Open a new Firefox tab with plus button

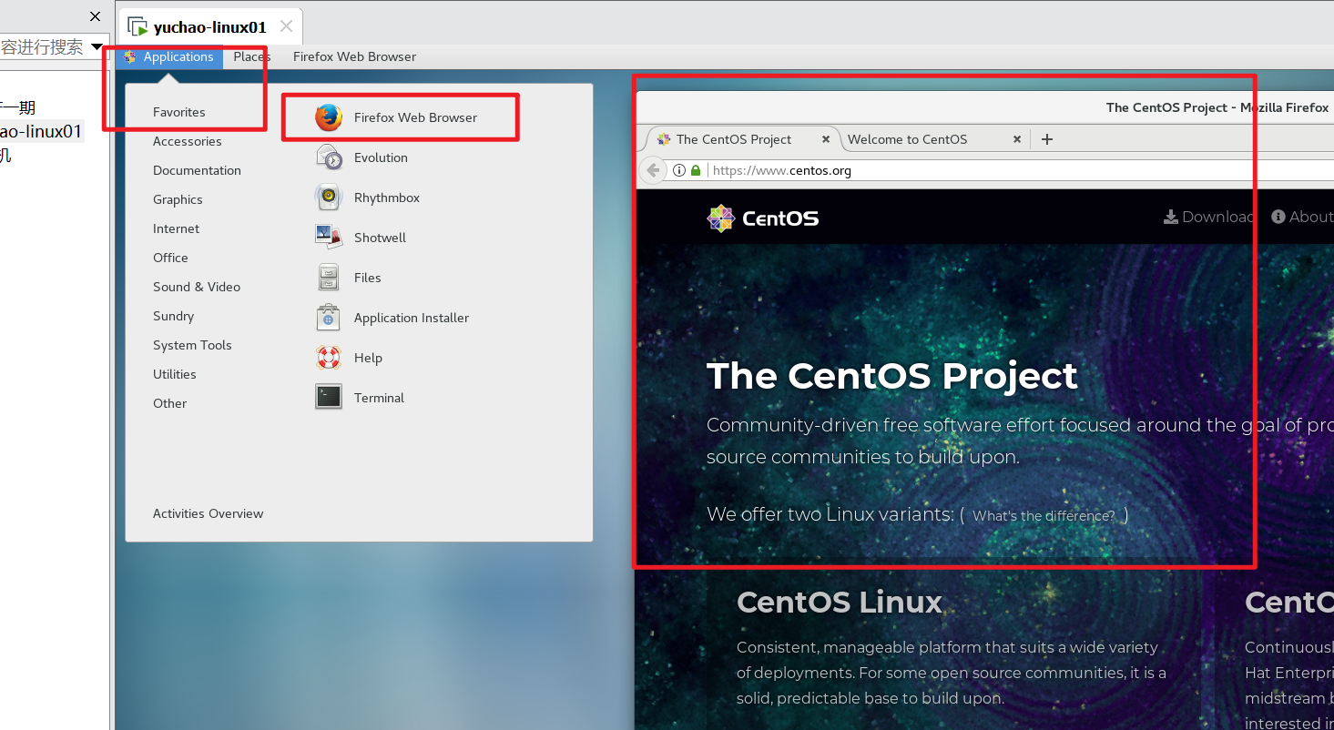pos(1046,139)
